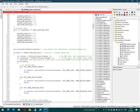Select the red stage palette icon
The height and width of the screenshot is (112, 140).
[x=124, y=15]
